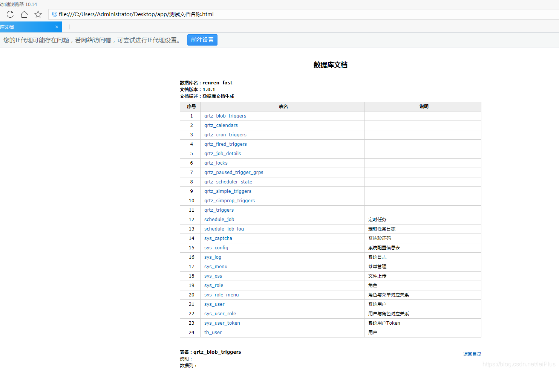Click the 序号 column header

tap(190, 107)
